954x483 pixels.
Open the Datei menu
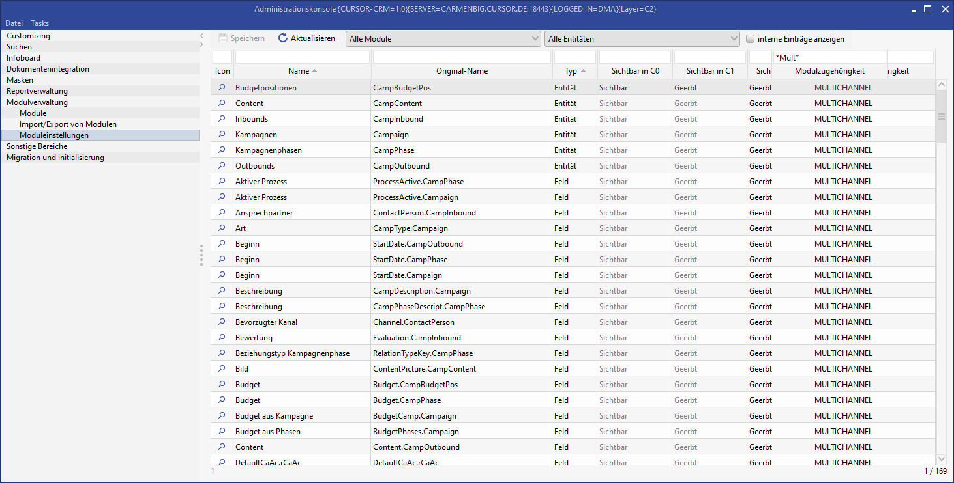click(14, 23)
